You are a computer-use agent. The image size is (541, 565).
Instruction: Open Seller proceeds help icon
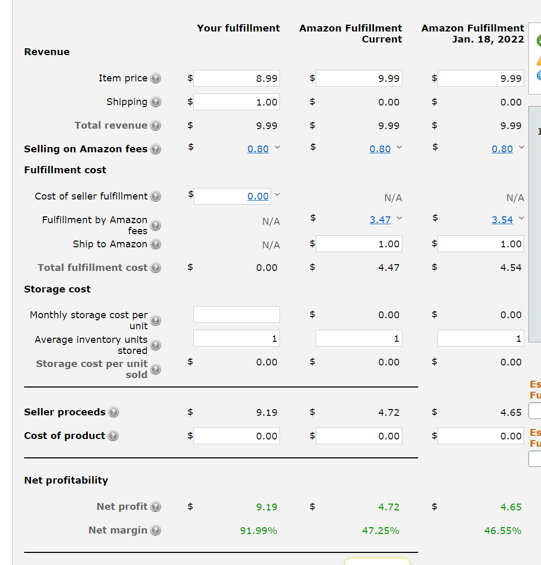[113, 412]
